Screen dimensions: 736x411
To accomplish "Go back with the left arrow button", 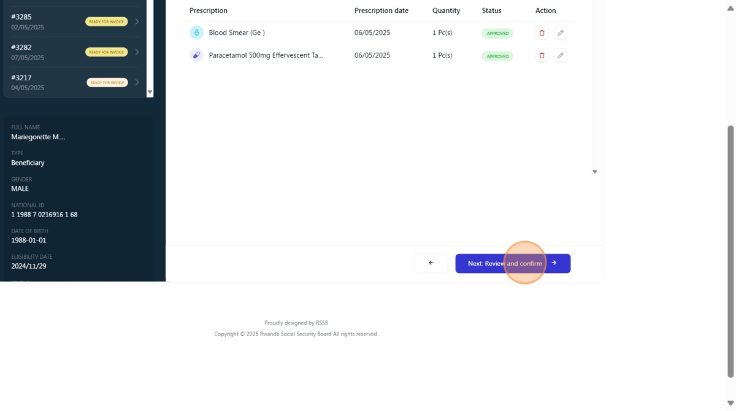I will click(x=431, y=263).
